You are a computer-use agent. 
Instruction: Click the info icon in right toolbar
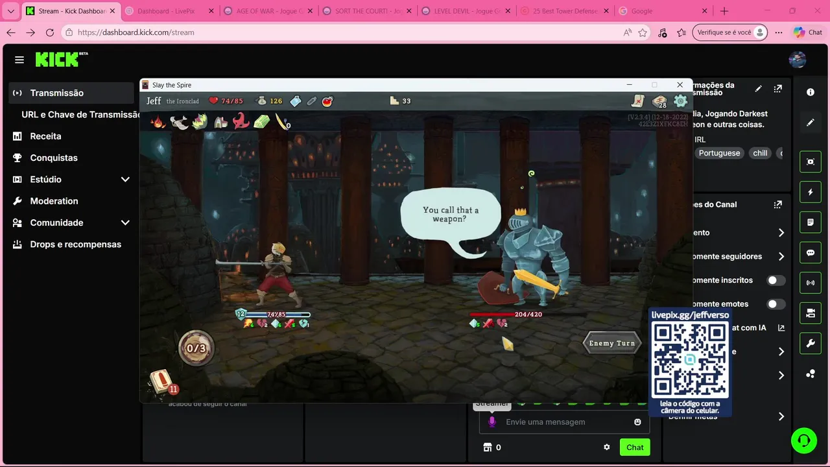tap(811, 92)
